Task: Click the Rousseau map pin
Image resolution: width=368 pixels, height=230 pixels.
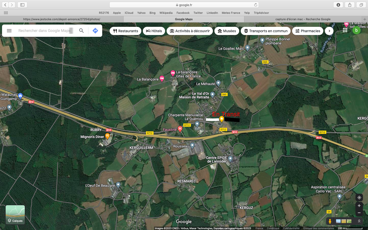Action: click(192, 146)
